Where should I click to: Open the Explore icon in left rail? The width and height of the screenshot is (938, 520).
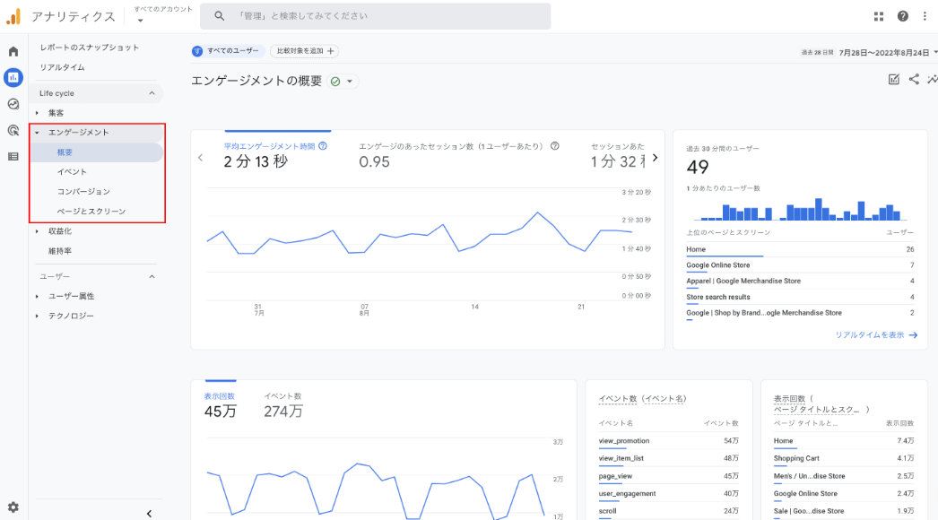[x=13, y=104]
